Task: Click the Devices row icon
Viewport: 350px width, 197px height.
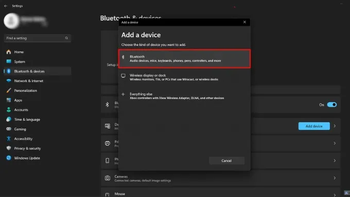Action: click(x=108, y=126)
